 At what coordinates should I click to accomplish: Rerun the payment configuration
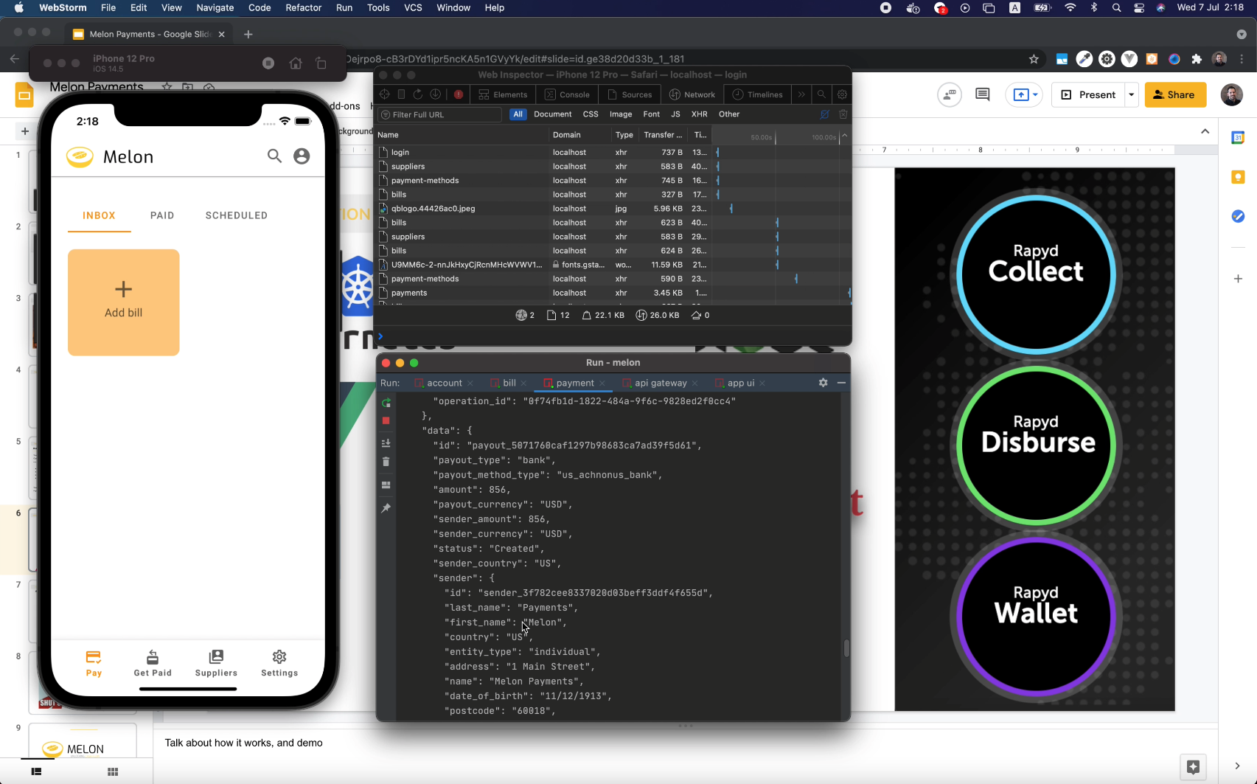(x=386, y=403)
